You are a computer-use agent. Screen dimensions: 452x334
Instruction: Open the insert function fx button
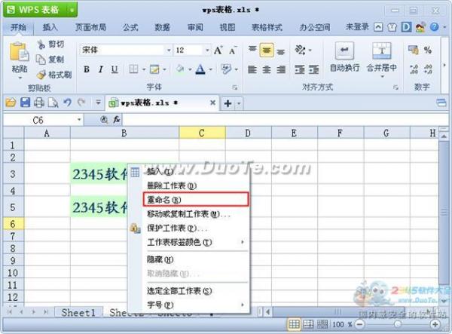point(117,119)
